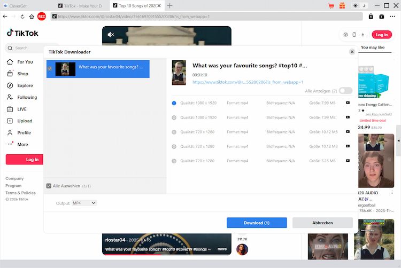This screenshot has height=268, width=401.
Task: Open the gift box icon in title bar
Action: pyautogui.click(x=342, y=6)
